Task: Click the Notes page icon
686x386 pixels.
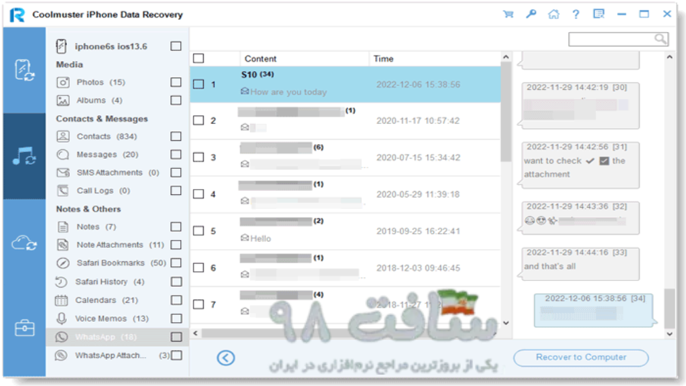Action: [63, 227]
